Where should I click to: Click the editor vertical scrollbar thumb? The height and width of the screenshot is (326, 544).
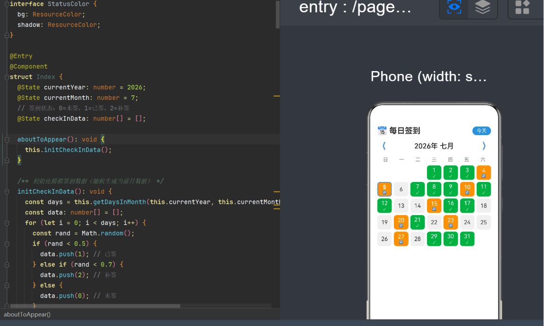(277, 14)
